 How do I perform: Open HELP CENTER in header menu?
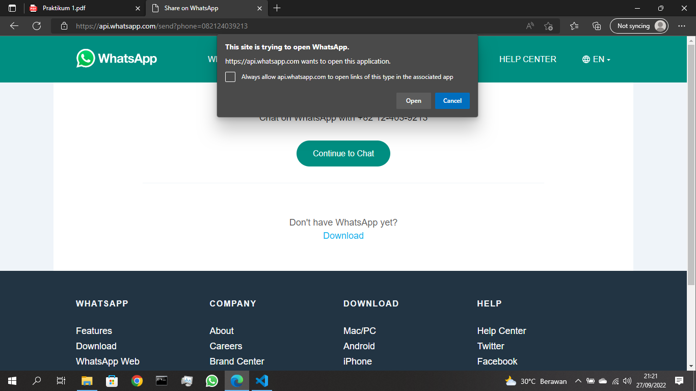coord(528,59)
